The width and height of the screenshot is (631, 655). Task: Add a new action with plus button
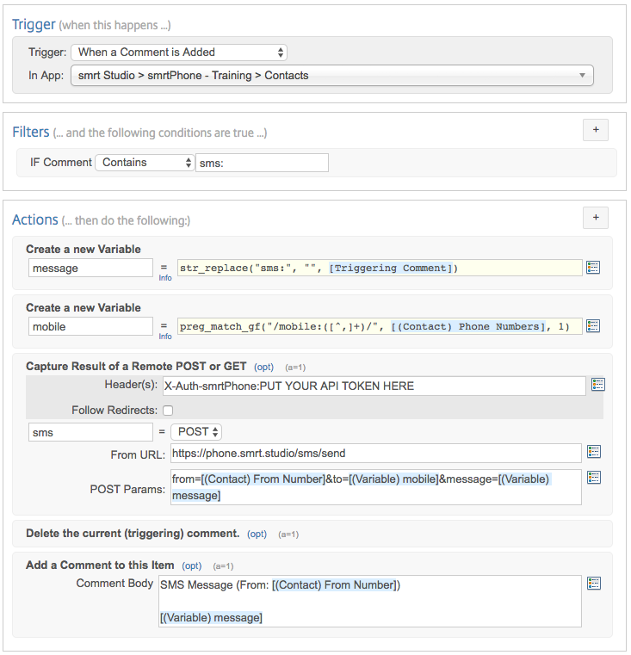tap(595, 218)
